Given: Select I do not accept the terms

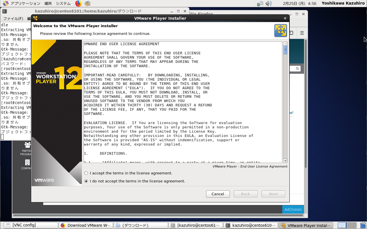Looking at the screenshot, I should pyautogui.click(x=86, y=181).
